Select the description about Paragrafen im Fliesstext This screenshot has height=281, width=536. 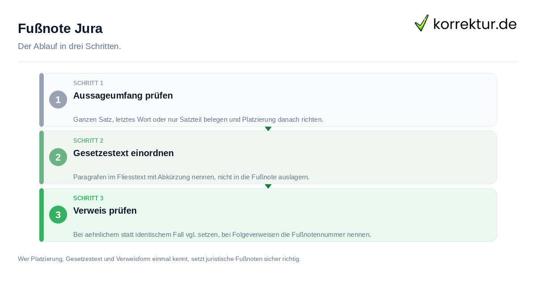coord(191,177)
